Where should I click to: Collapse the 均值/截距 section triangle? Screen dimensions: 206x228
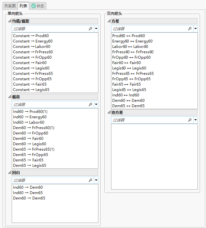[9, 21]
